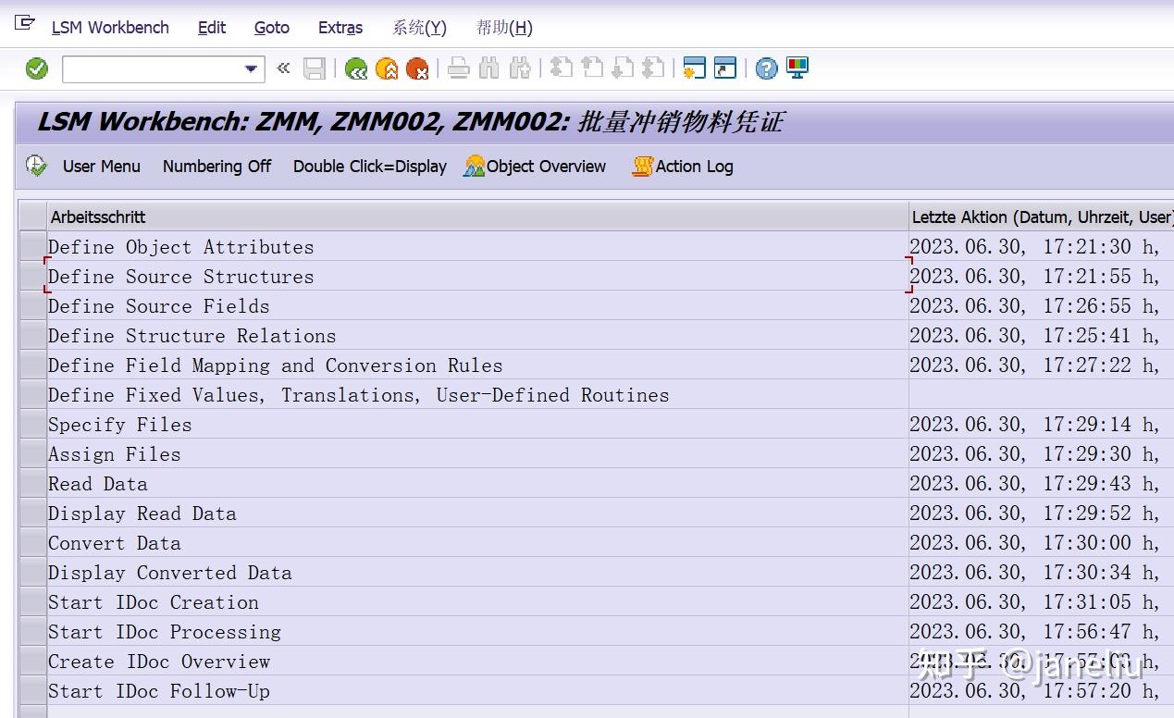Click the Last Page icon
Screen dimensions: 1174x718
click(x=653, y=68)
